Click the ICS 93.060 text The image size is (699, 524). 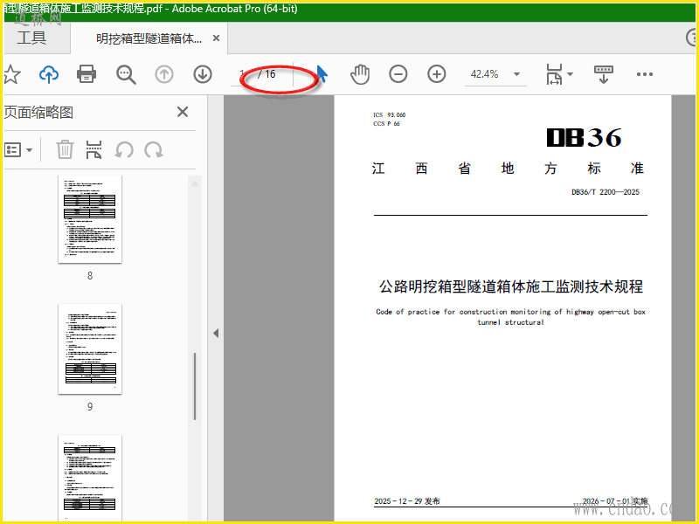[389, 115]
